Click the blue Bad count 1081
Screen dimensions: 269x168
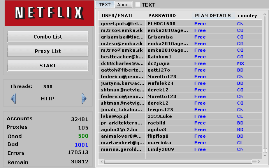pyautogui.click(x=81, y=145)
